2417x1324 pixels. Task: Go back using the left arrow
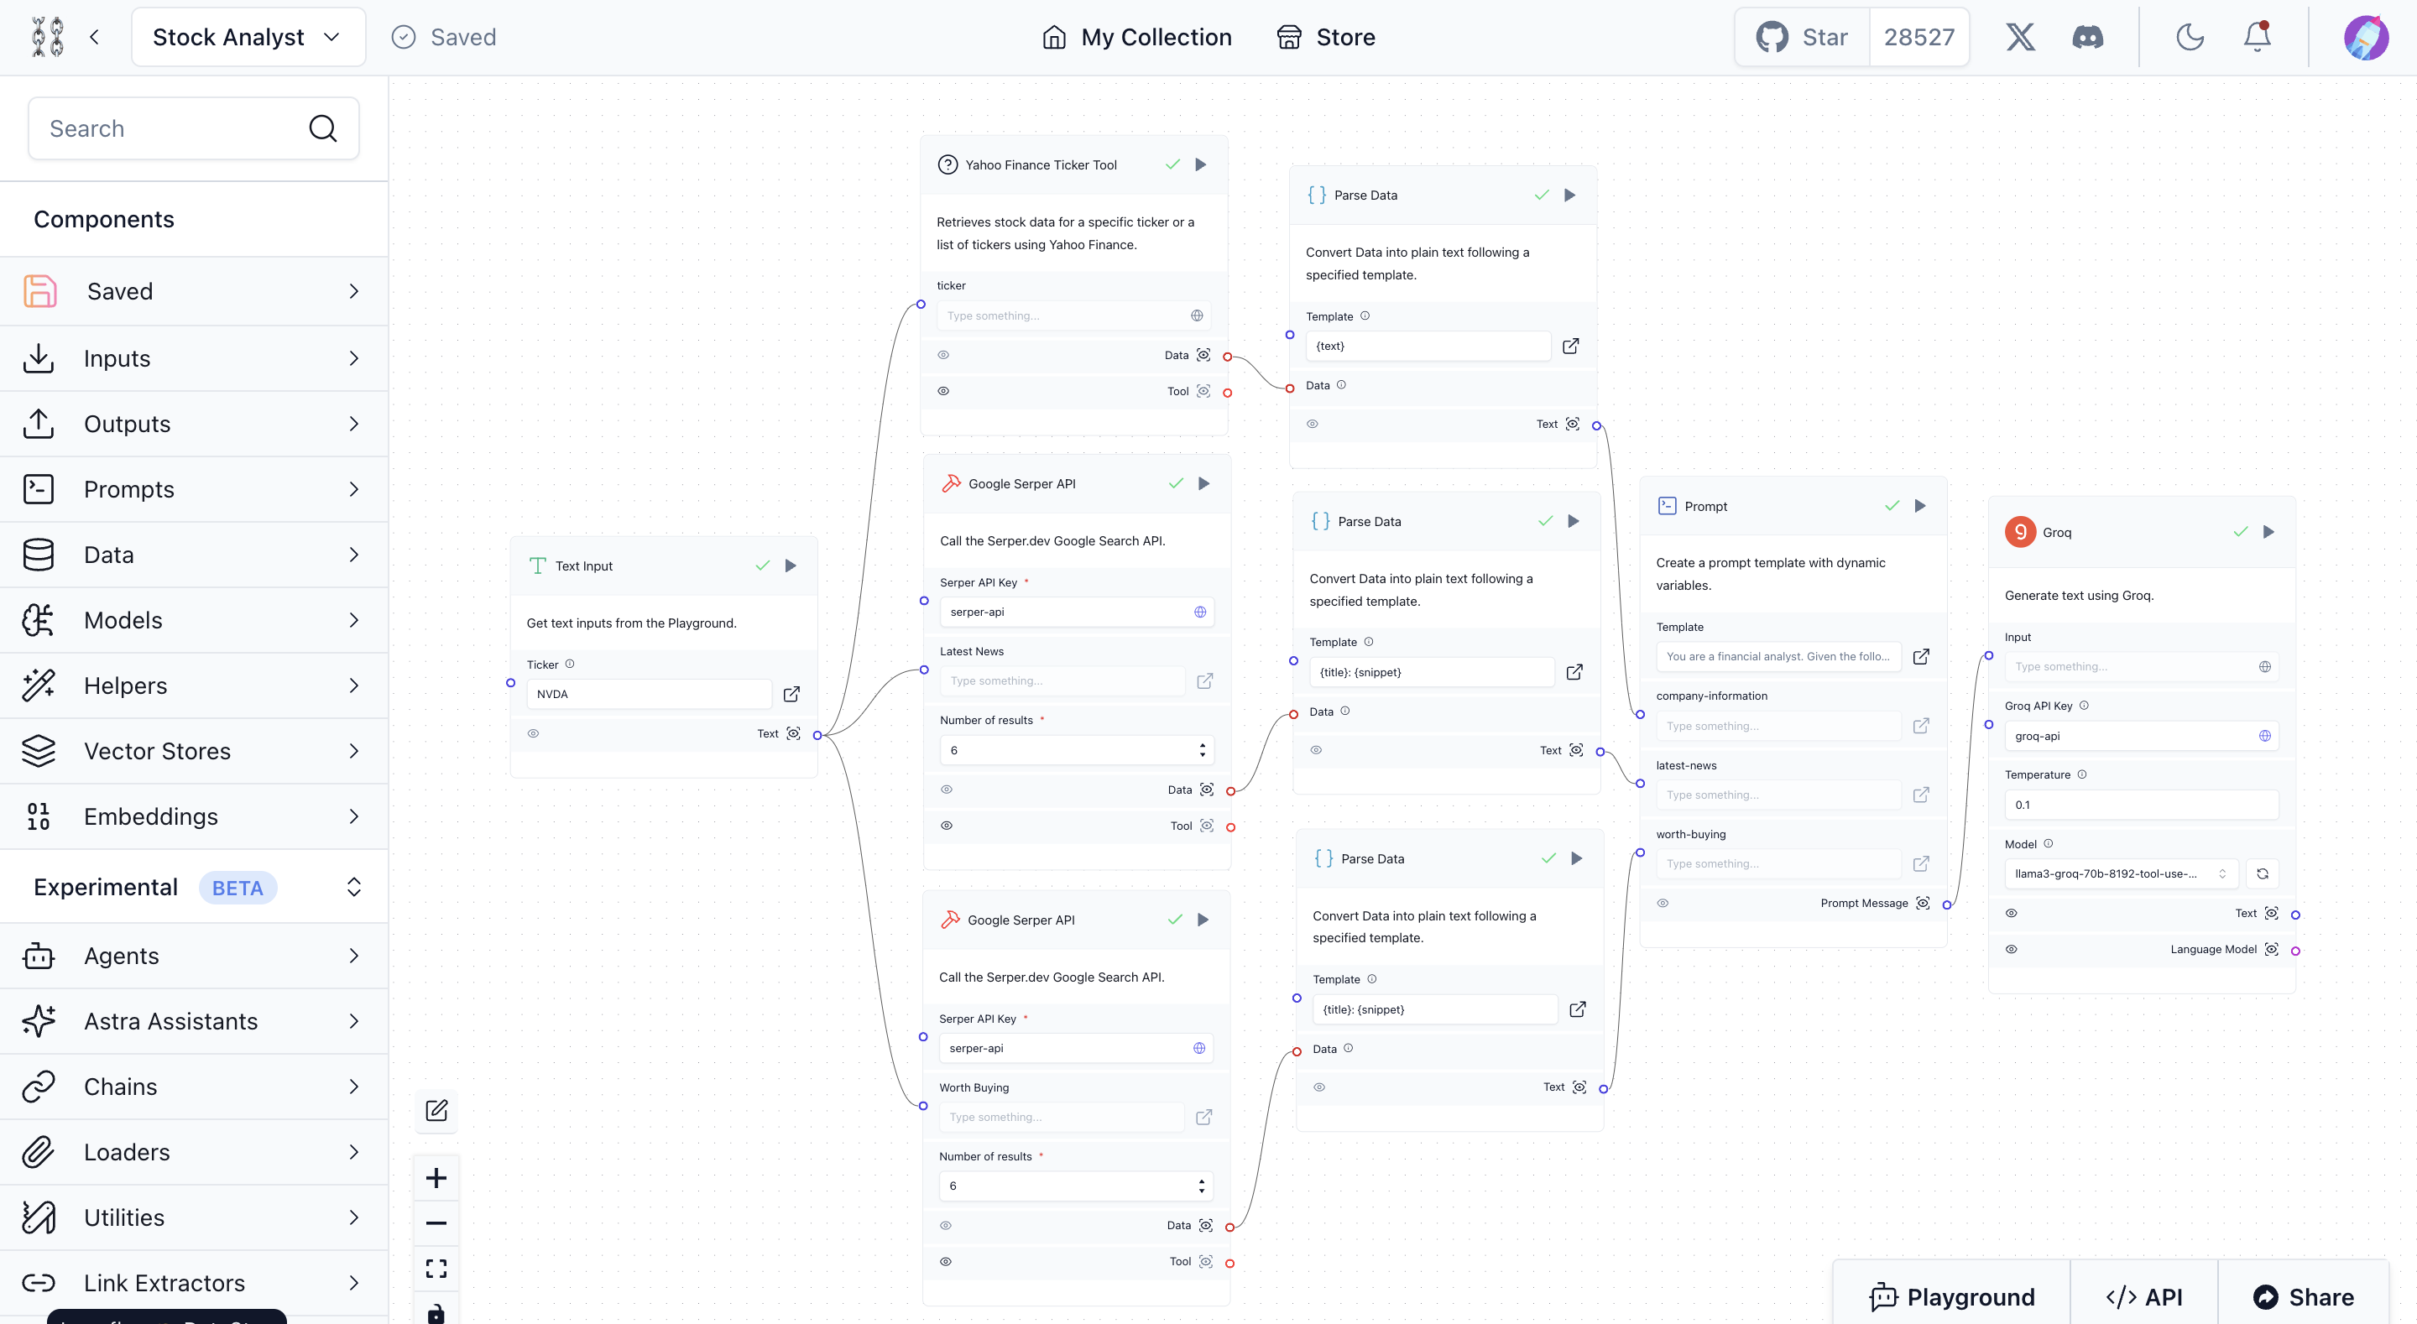[94, 37]
